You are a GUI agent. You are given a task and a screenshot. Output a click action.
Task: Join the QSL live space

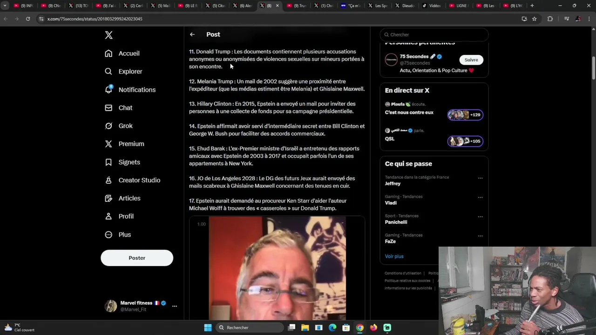390,139
